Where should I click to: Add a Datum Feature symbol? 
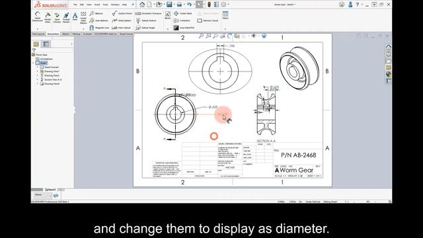click(146, 20)
